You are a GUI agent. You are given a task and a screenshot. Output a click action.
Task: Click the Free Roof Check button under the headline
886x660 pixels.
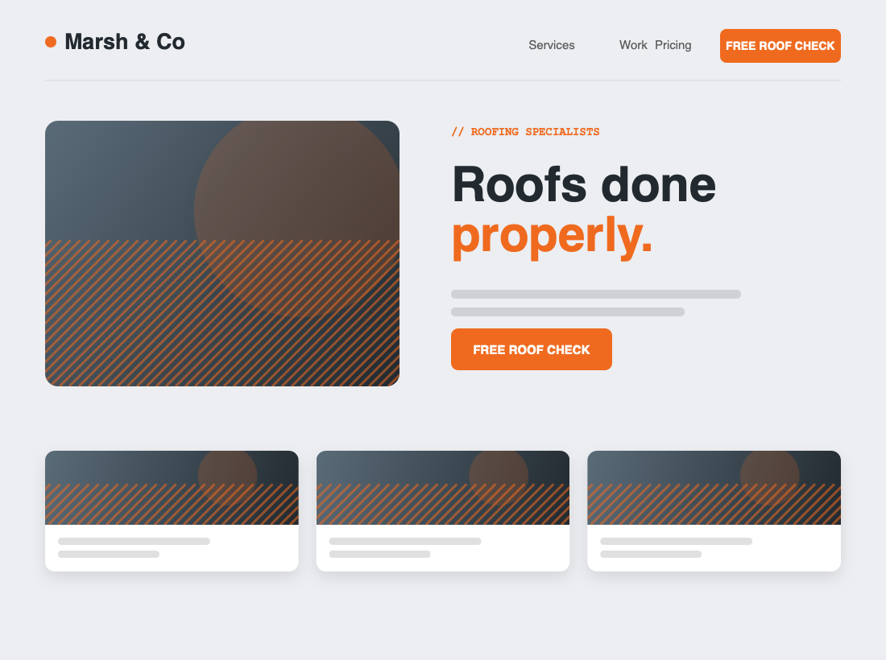point(531,349)
